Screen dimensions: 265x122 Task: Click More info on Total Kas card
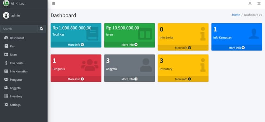click(76, 45)
